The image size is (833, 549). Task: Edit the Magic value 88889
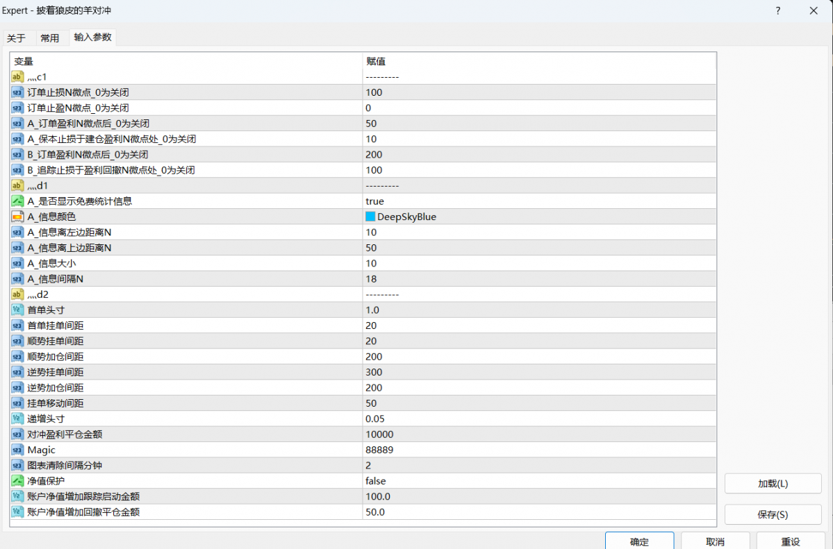point(379,450)
